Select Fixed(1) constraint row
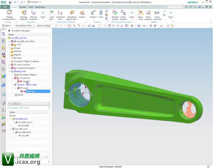Viewport: 213px width, 168px height. tap(26, 81)
